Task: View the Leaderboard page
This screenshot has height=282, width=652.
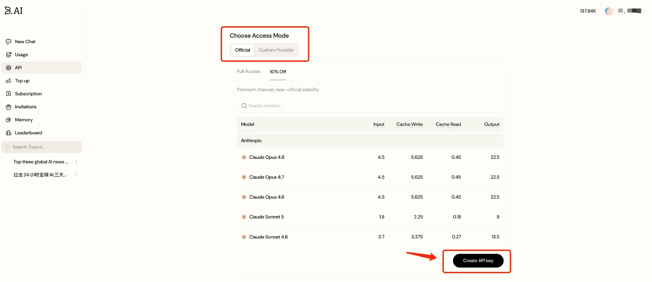Action: coord(41,133)
